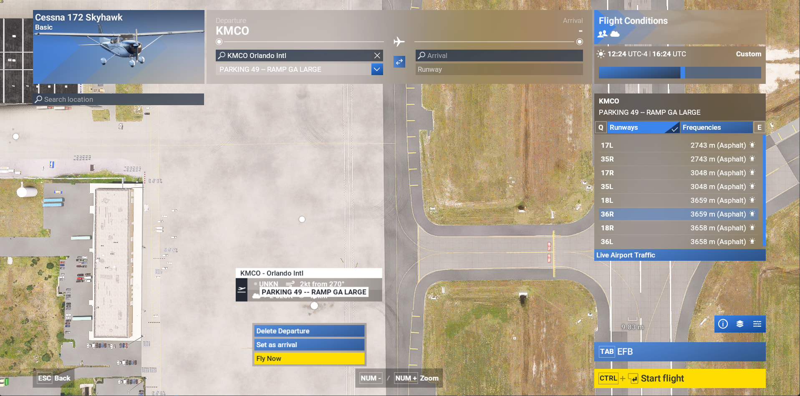Select runway 35R in the list
The height and width of the screenshot is (396, 800).
tap(678, 159)
